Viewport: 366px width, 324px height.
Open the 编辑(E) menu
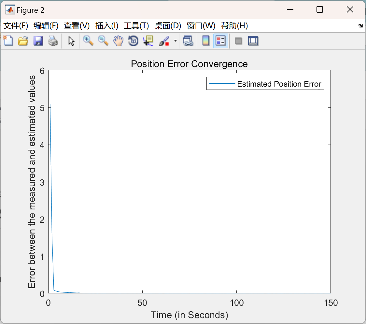(x=46, y=26)
